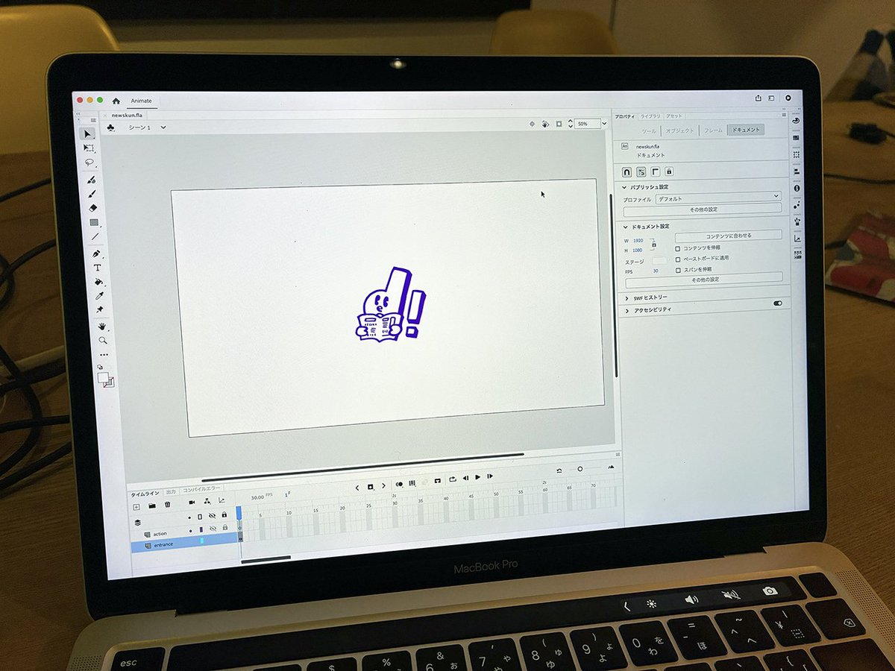Toggle lock all layers icon

(x=224, y=514)
